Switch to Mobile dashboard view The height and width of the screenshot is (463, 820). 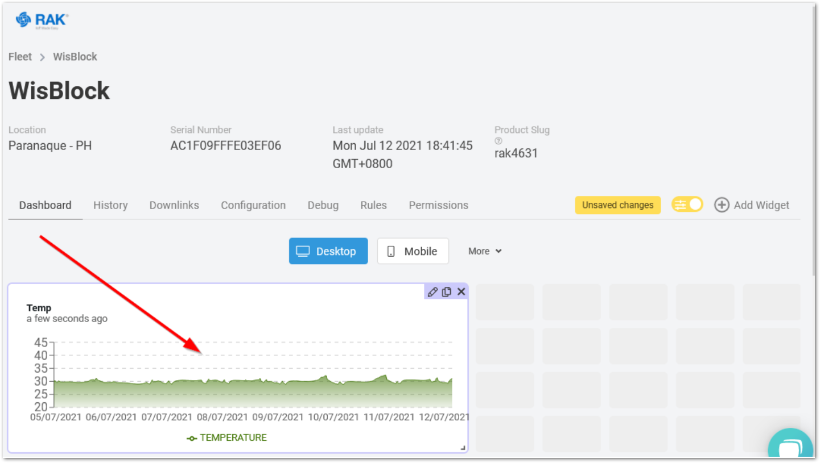[413, 251]
